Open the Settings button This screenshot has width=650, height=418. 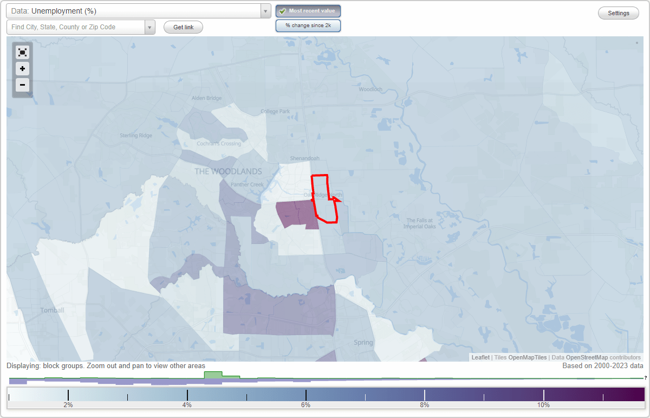[x=619, y=14]
